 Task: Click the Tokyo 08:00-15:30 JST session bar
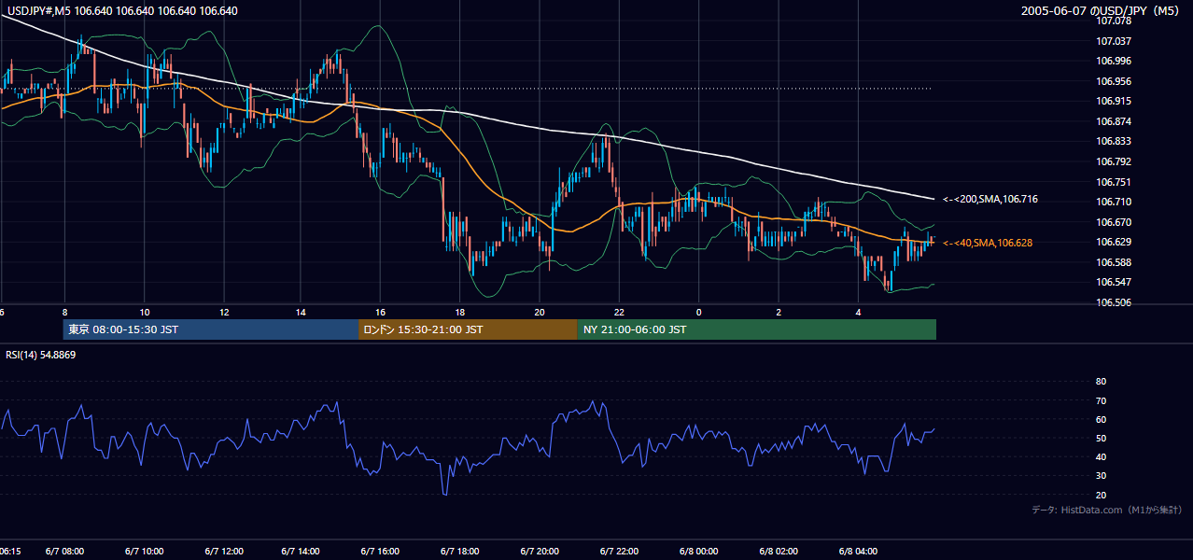211,329
